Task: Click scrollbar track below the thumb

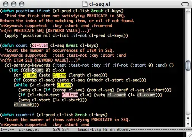Action: [x=188, y=92]
